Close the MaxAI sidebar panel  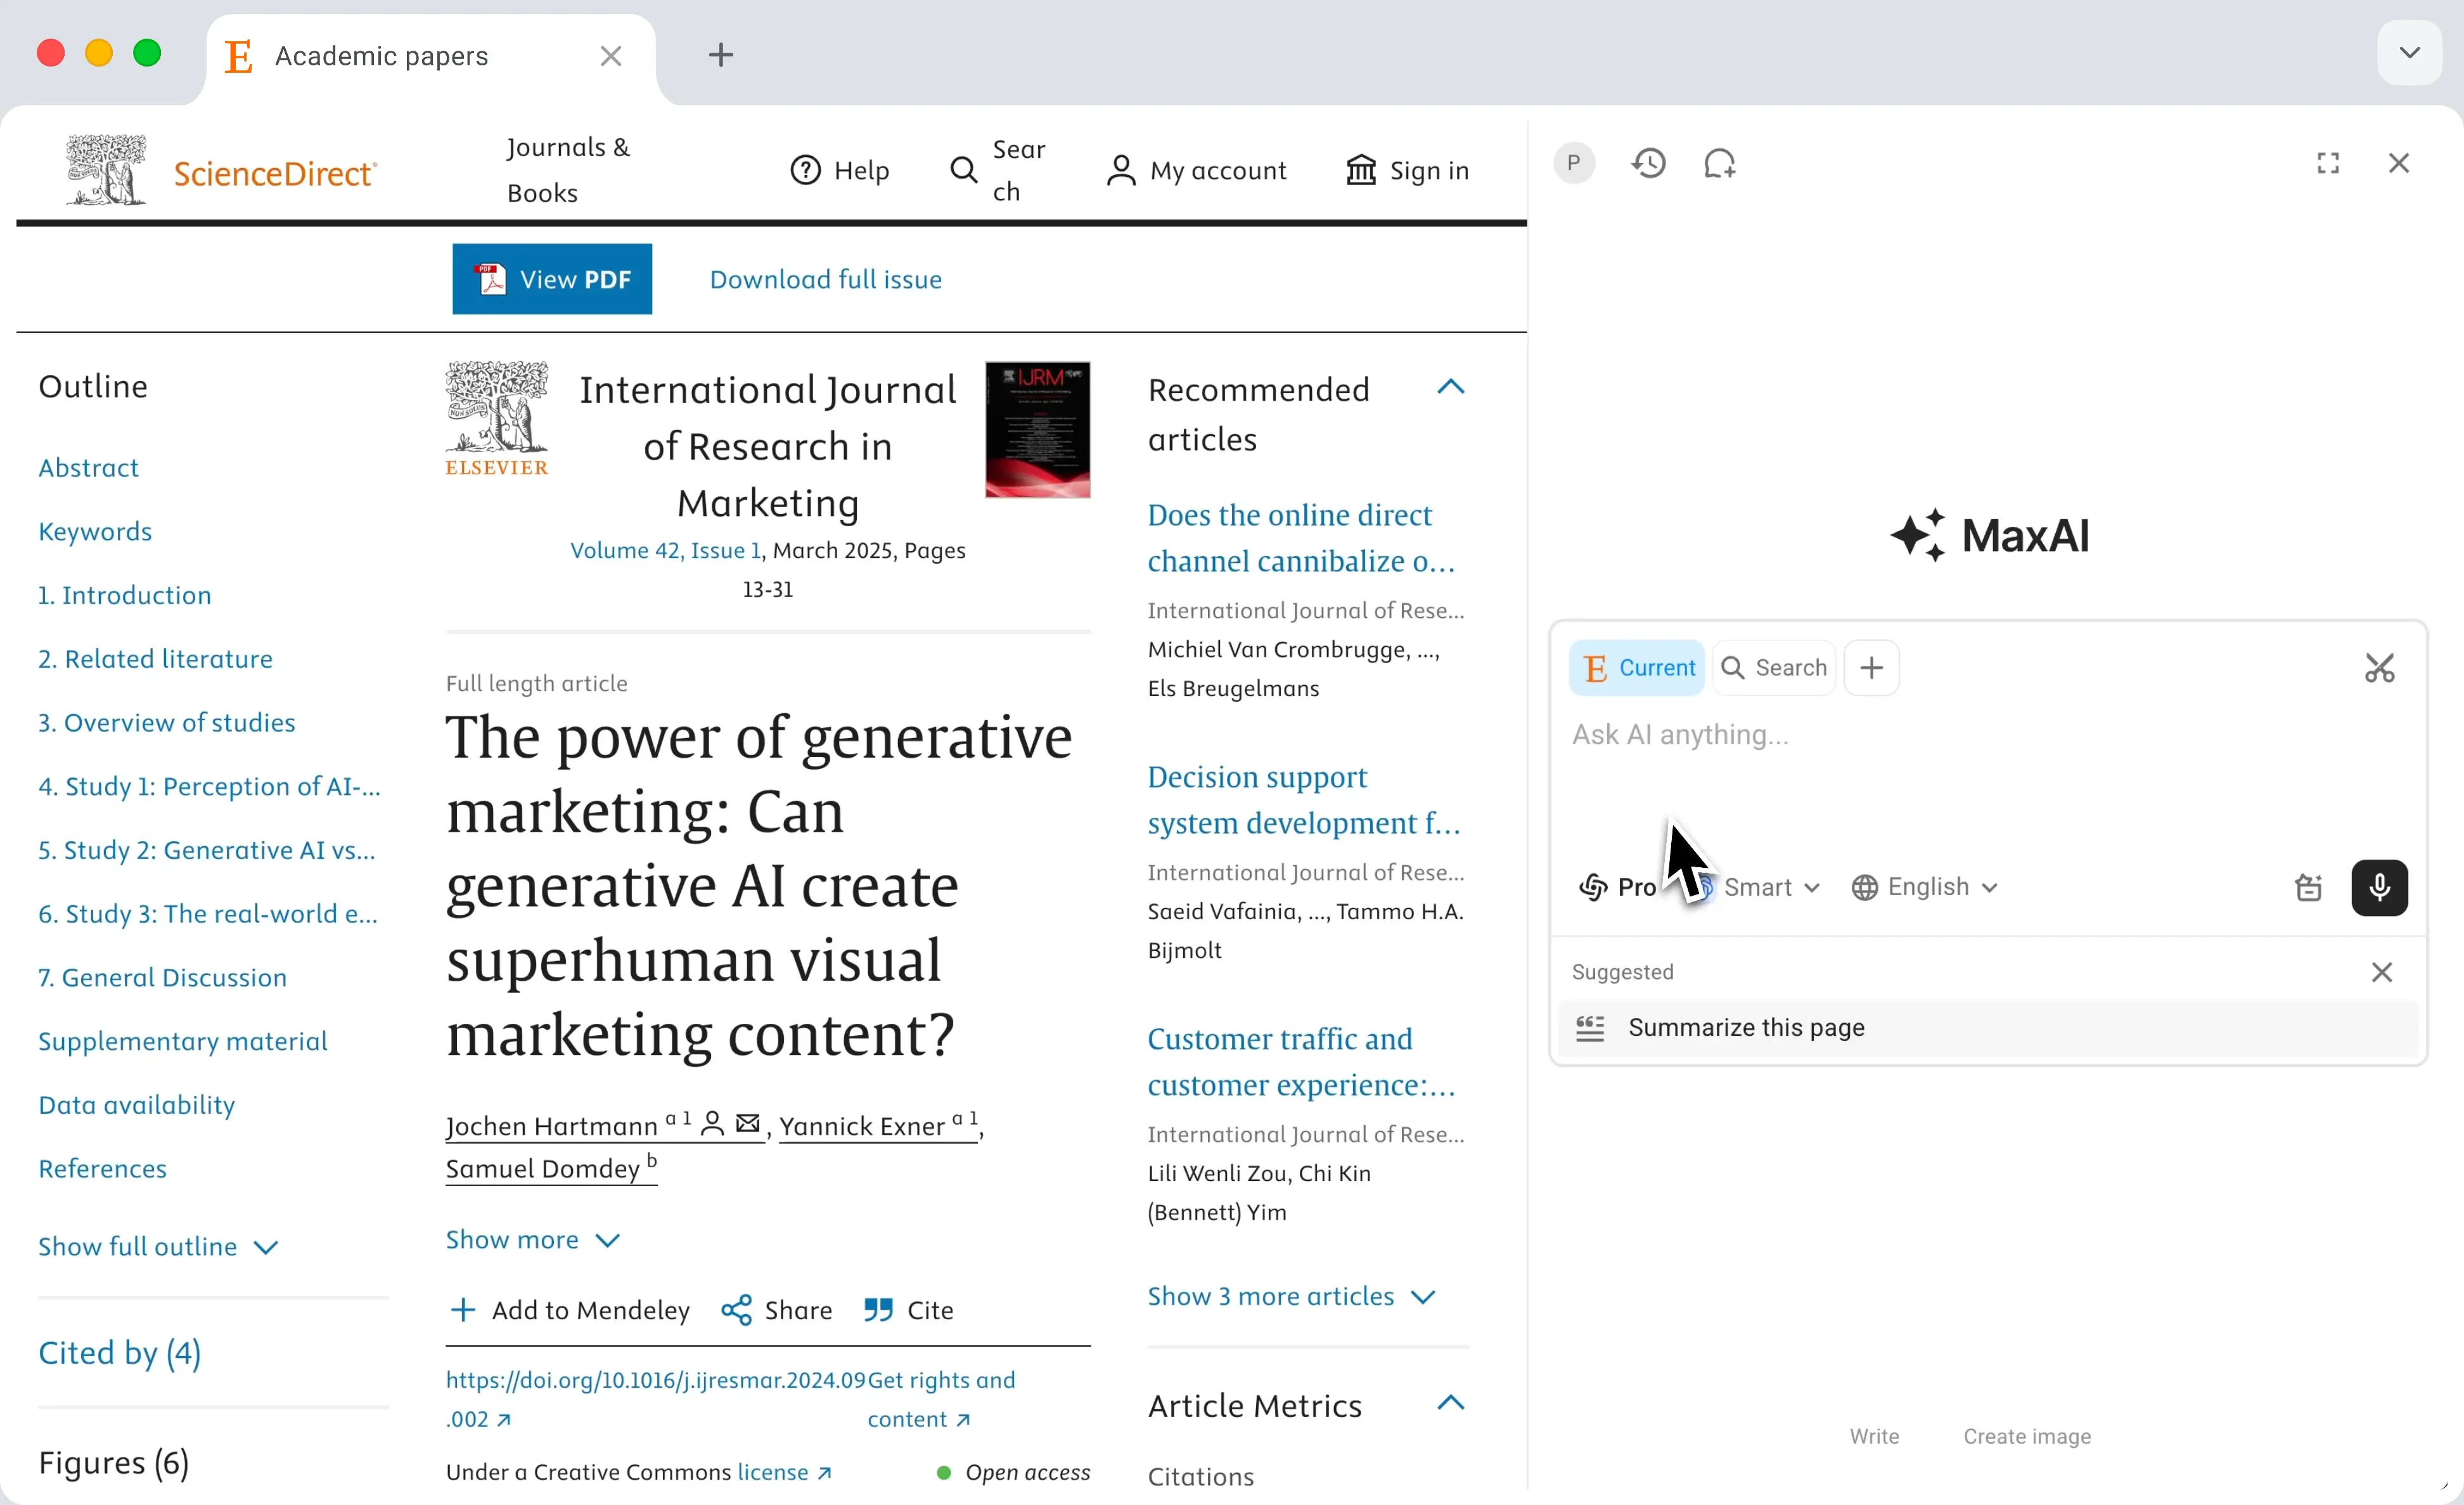coord(2399,163)
